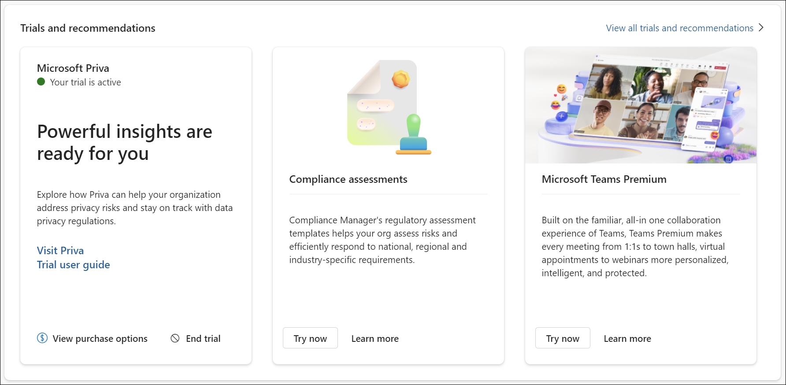End the Microsoft Priva trial

(203, 338)
